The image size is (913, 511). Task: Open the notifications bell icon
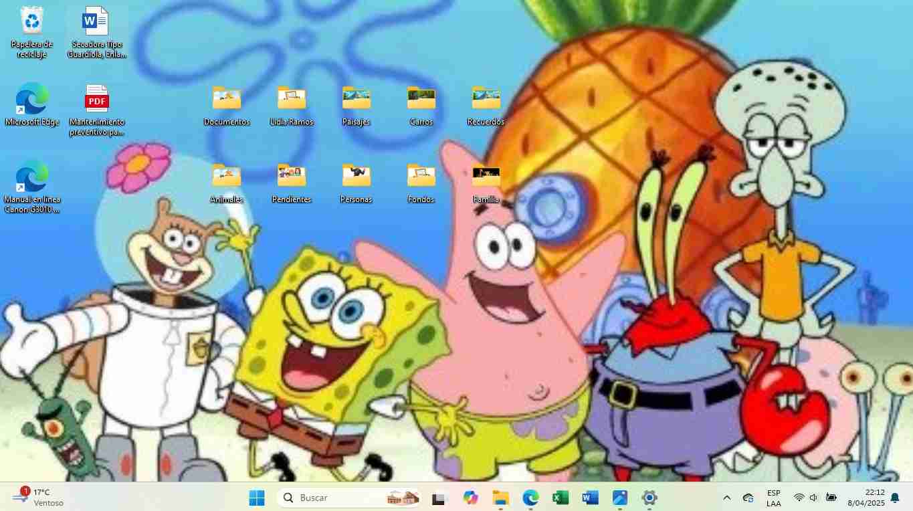point(895,498)
